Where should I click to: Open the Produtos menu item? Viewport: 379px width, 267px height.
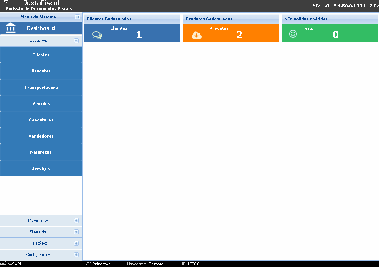41,71
